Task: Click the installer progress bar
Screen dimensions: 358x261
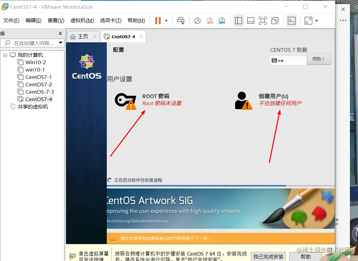Action: 221,186
